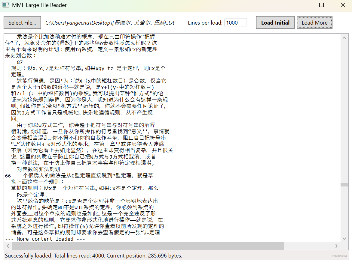Close the MMF Large File Reader window

(x=343, y=5)
